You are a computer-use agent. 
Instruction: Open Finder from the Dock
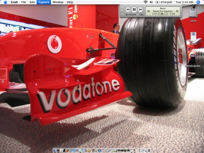click(55, 150)
